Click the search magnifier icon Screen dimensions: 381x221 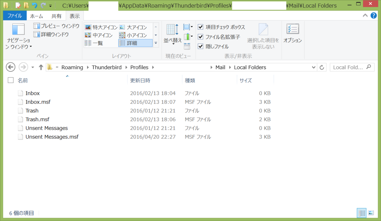coord(369,67)
